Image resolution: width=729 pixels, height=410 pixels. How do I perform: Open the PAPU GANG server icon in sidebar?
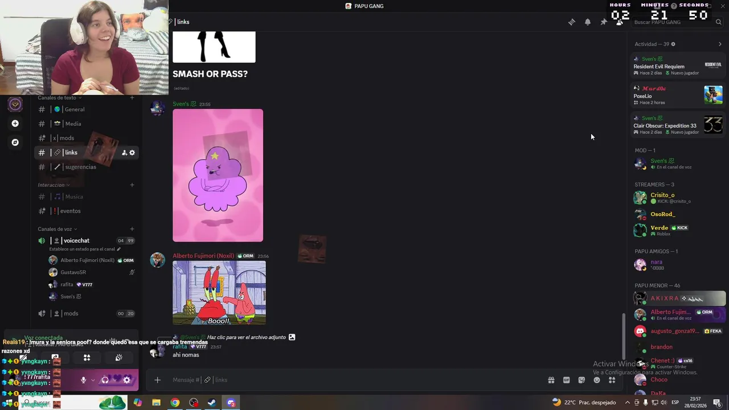(15, 104)
